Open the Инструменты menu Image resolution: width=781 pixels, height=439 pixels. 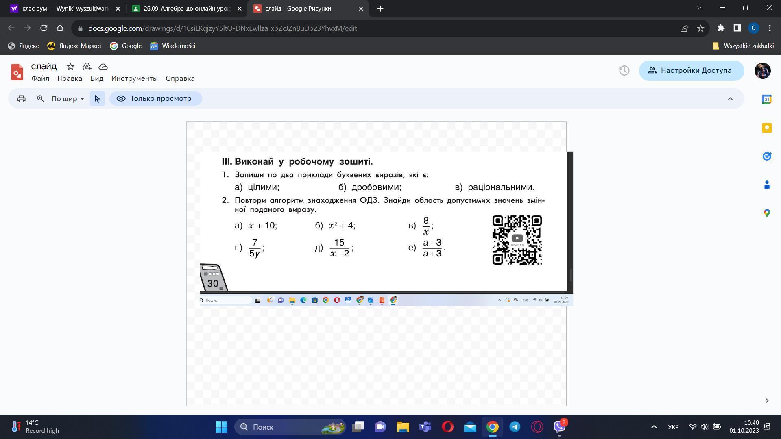134,78
